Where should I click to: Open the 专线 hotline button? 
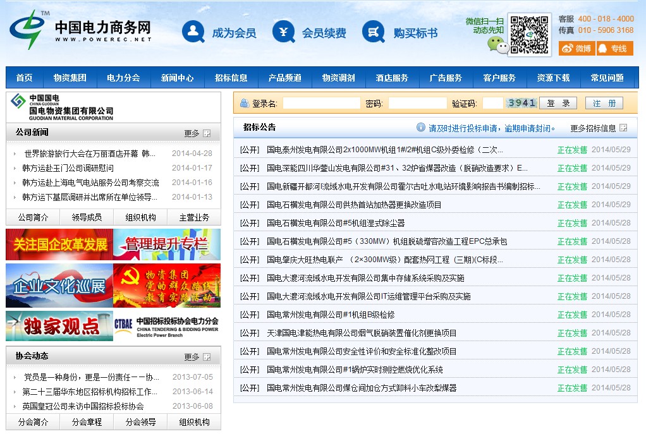click(x=614, y=48)
